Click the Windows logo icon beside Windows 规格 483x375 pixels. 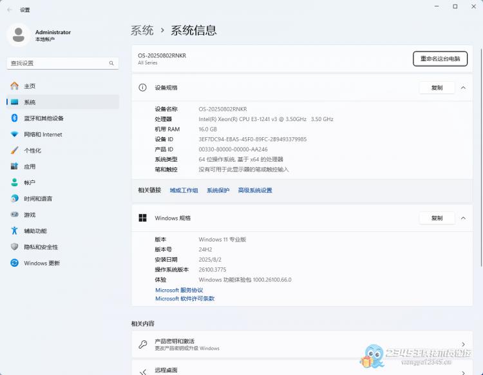tap(142, 218)
